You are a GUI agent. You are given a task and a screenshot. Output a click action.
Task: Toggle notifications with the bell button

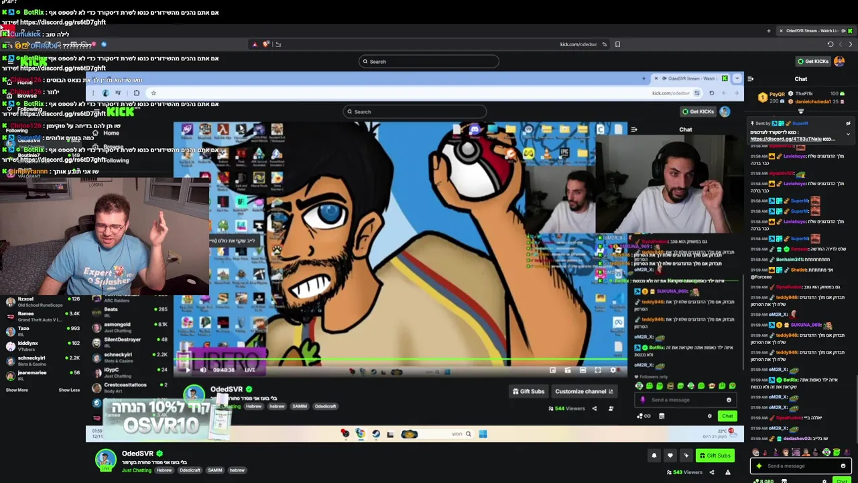pyautogui.click(x=654, y=455)
